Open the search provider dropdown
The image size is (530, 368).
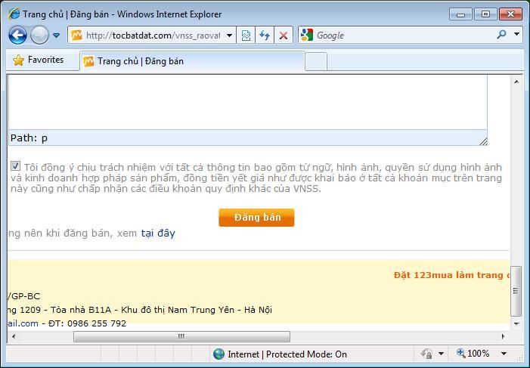tap(517, 35)
